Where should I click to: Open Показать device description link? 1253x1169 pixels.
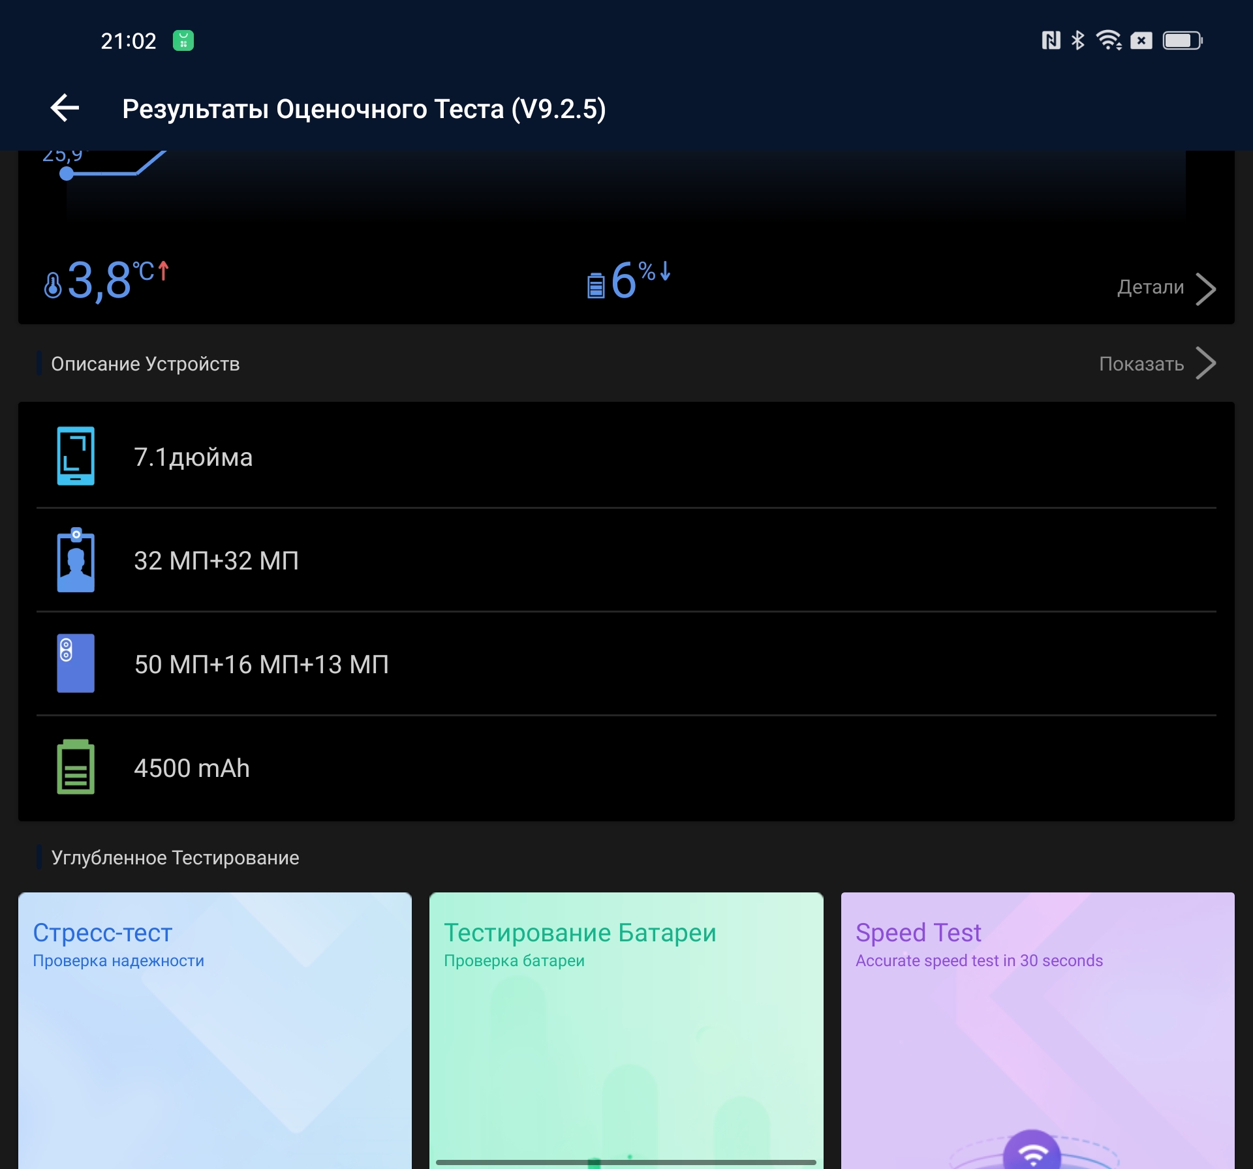[1141, 363]
